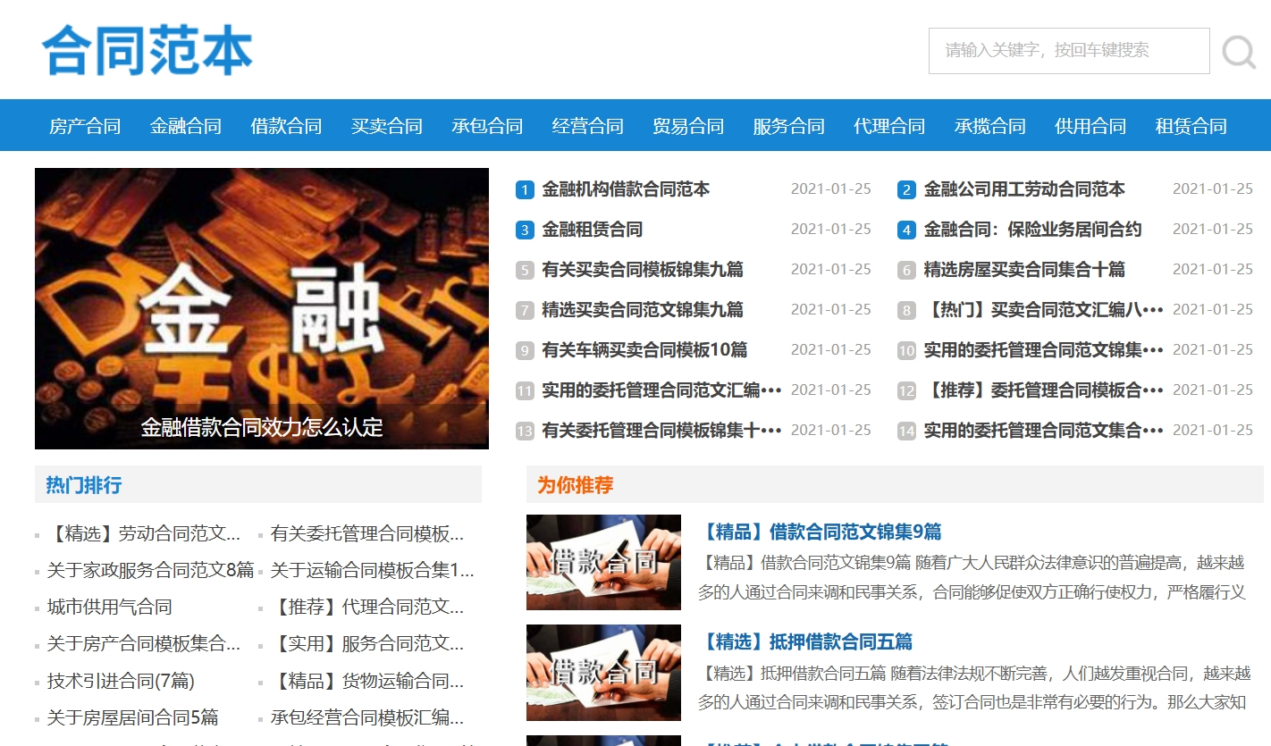The width and height of the screenshot is (1271, 746).
Task: Click the magnifier search icon
Action: coord(1239,51)
